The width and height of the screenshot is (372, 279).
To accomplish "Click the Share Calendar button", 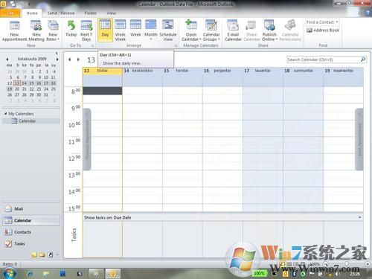I will click(251, 31).
